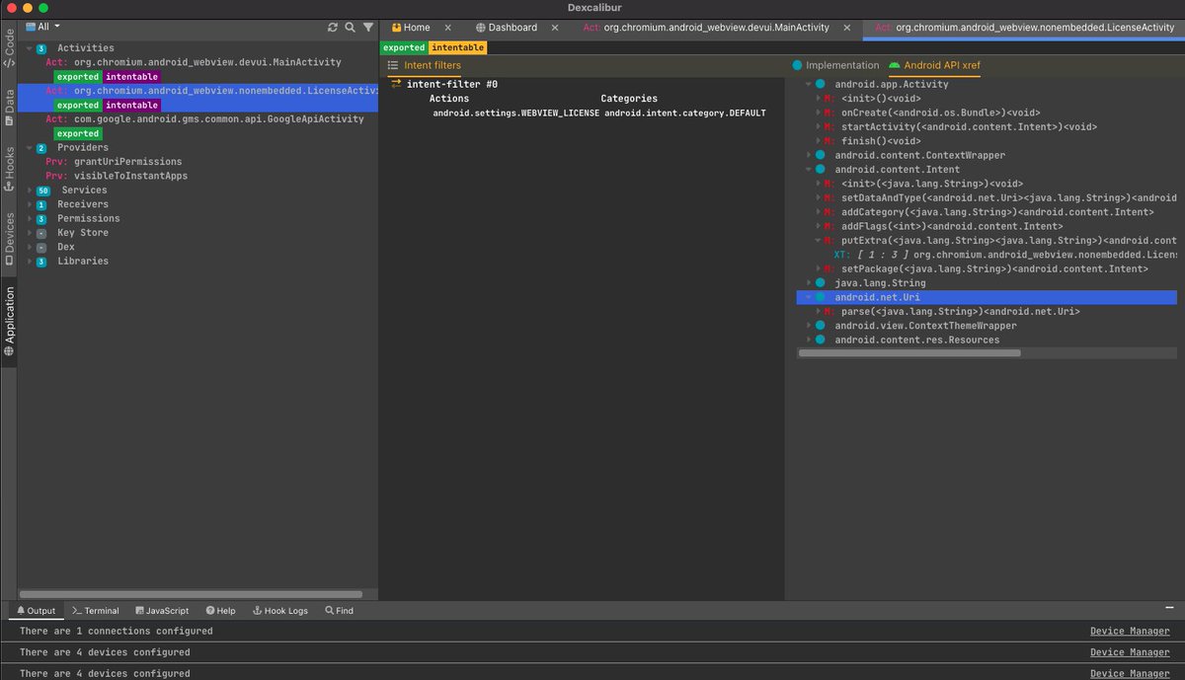1185x680 pixels.
Task: Select the grantUriPermissions provider
Action: [114, 162]
